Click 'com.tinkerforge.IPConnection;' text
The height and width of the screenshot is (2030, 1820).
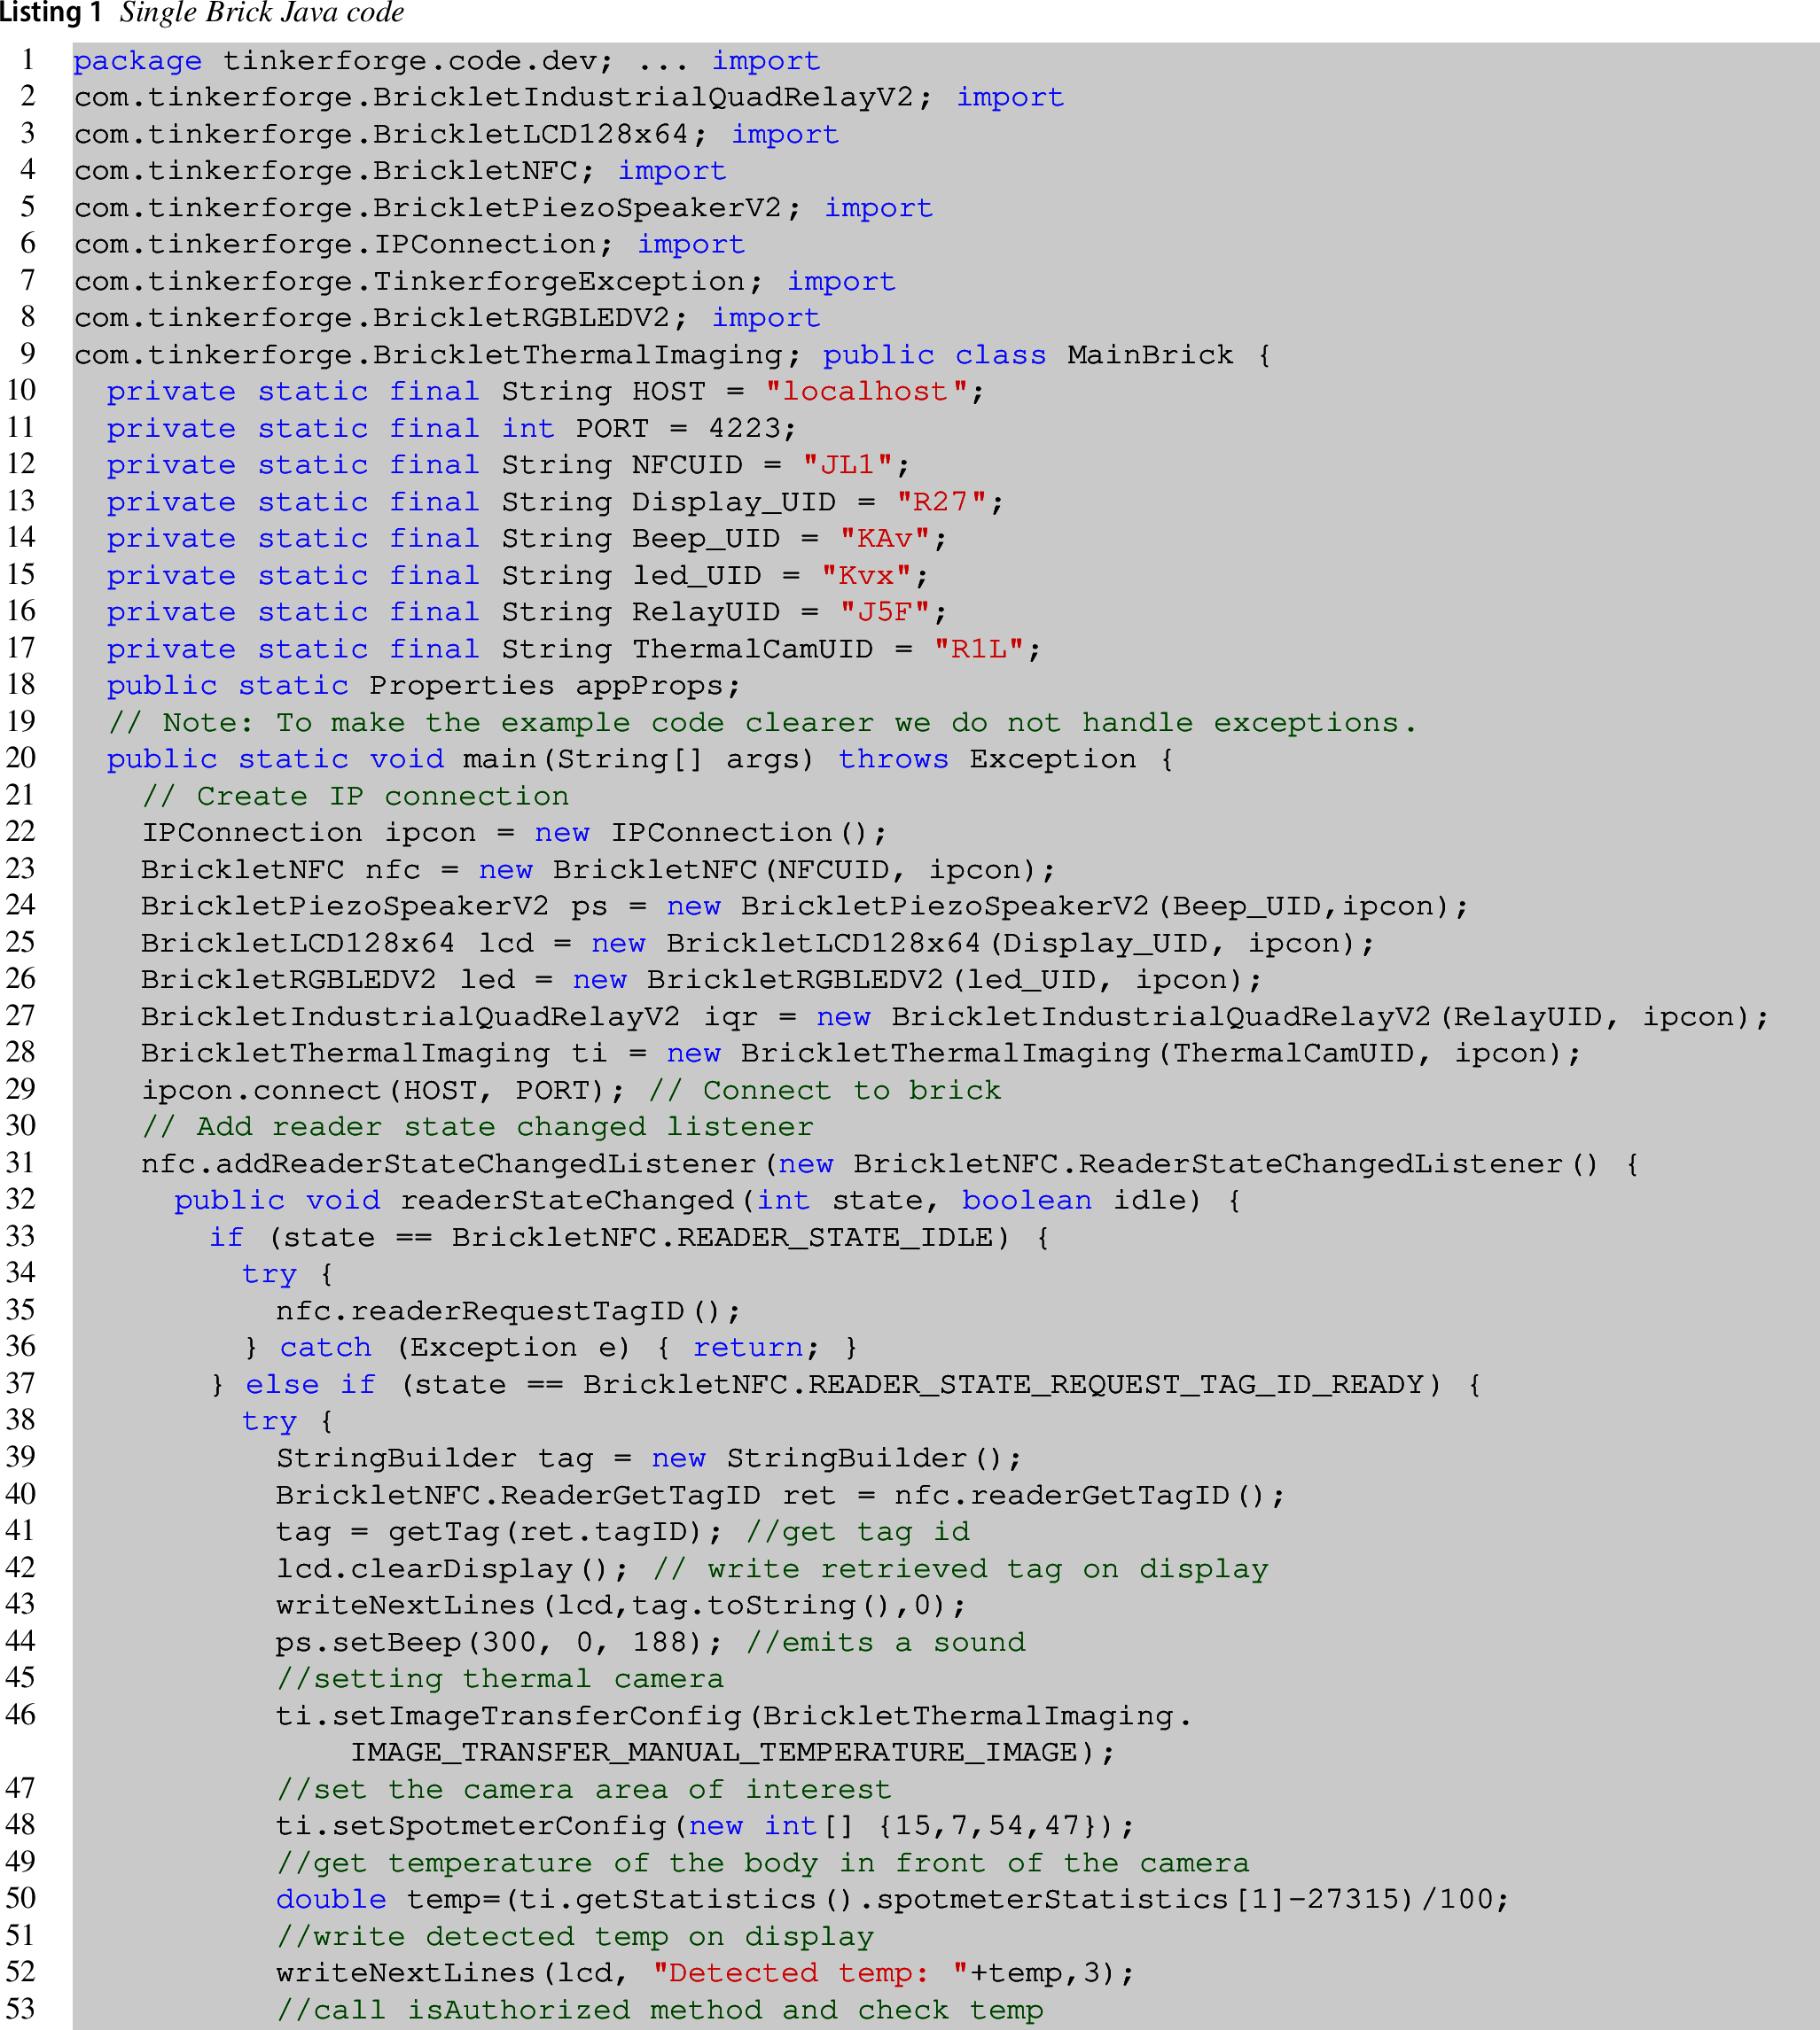coord(344,245)
